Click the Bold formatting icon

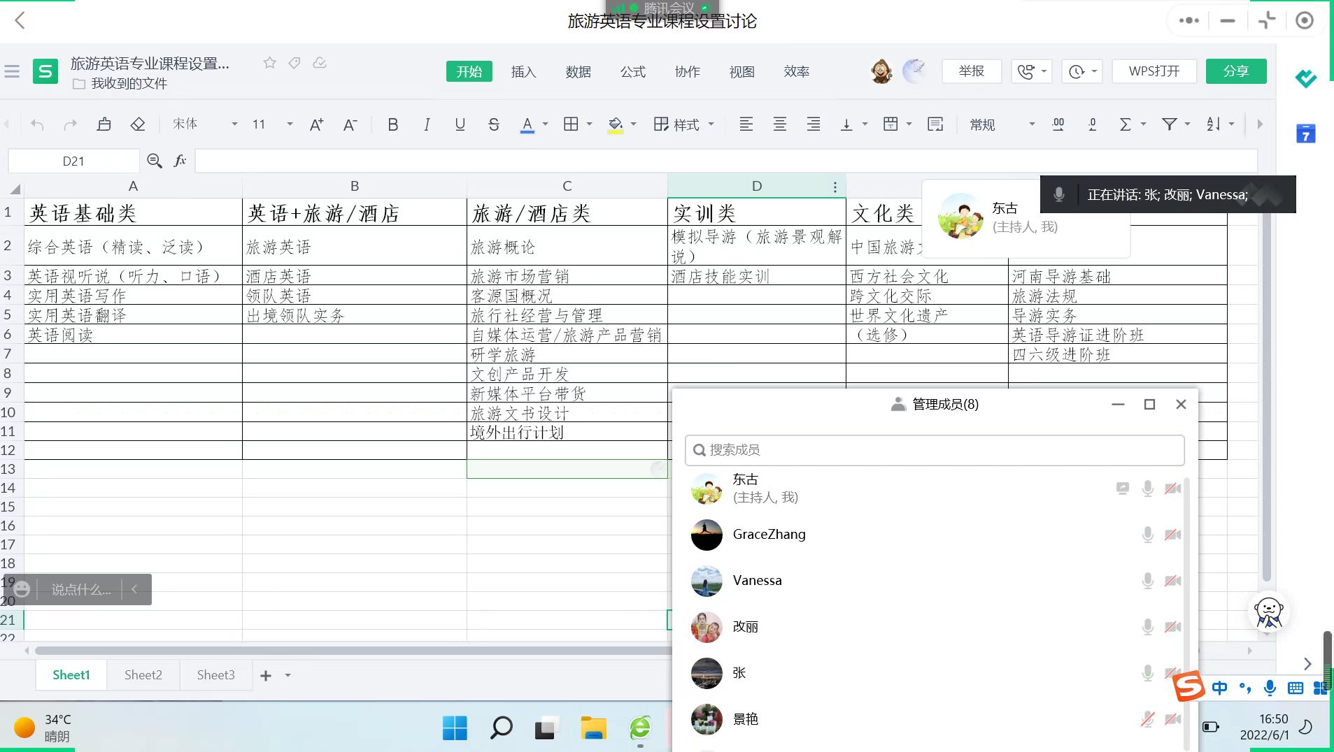click(392, 124)
